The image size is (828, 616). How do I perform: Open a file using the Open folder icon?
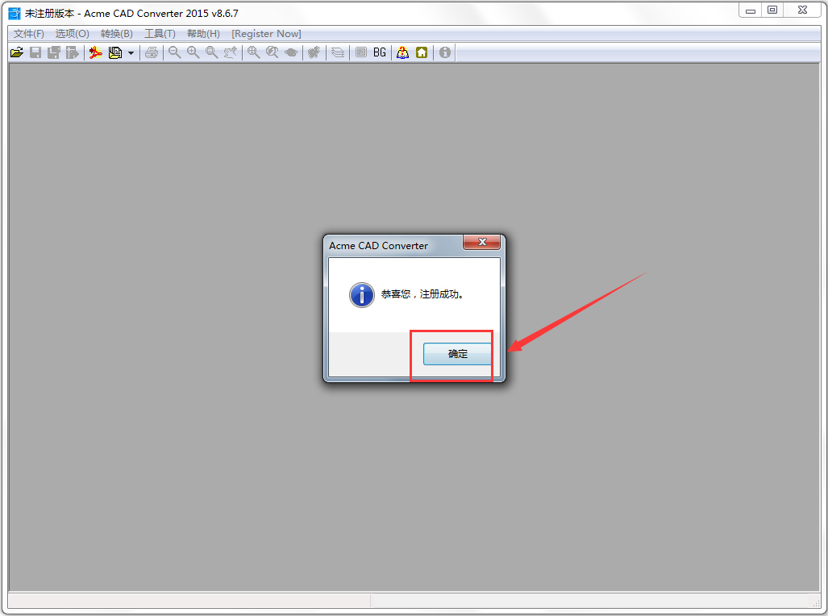point(16,52)
